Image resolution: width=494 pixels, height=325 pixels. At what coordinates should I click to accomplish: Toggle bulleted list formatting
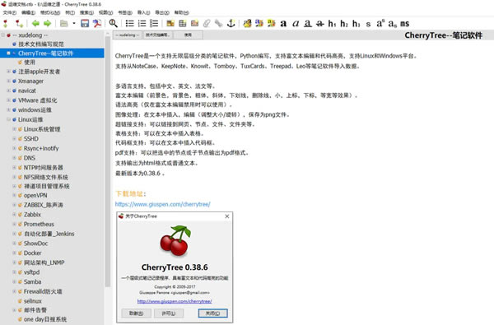[129, 23]
